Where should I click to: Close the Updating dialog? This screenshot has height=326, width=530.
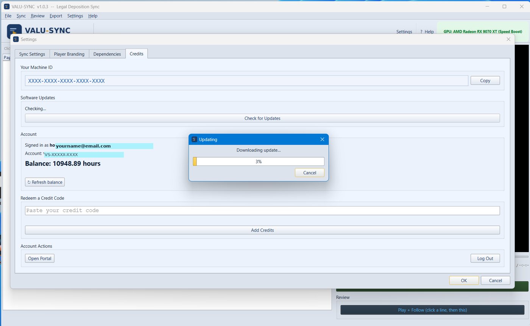pos(322,139)
